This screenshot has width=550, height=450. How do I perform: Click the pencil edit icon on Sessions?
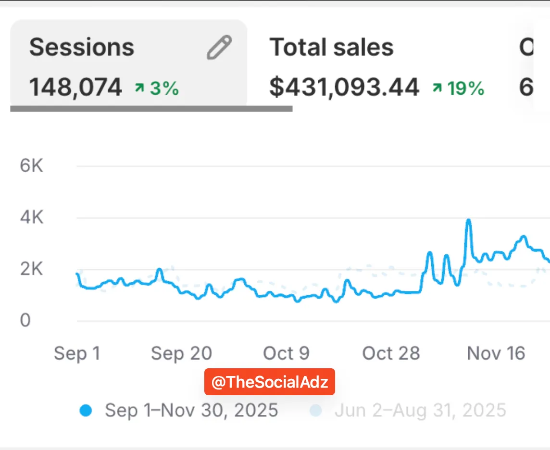click(x=219, y=48)
